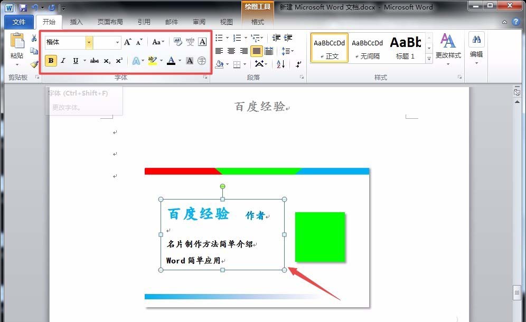Align text right

click(x=243, y=51)
